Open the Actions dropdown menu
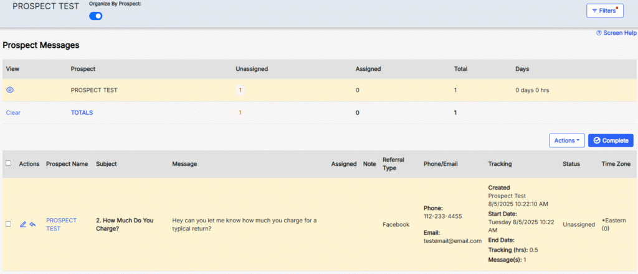The height and width of the screenshot is (274, 638). pos(566,140)
